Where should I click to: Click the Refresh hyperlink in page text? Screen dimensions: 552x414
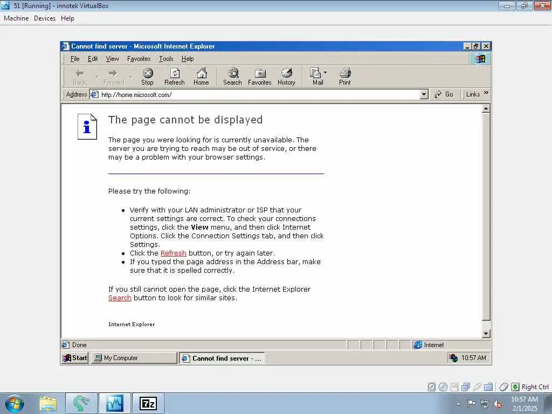pyautogui.click(x=173, y=253)
